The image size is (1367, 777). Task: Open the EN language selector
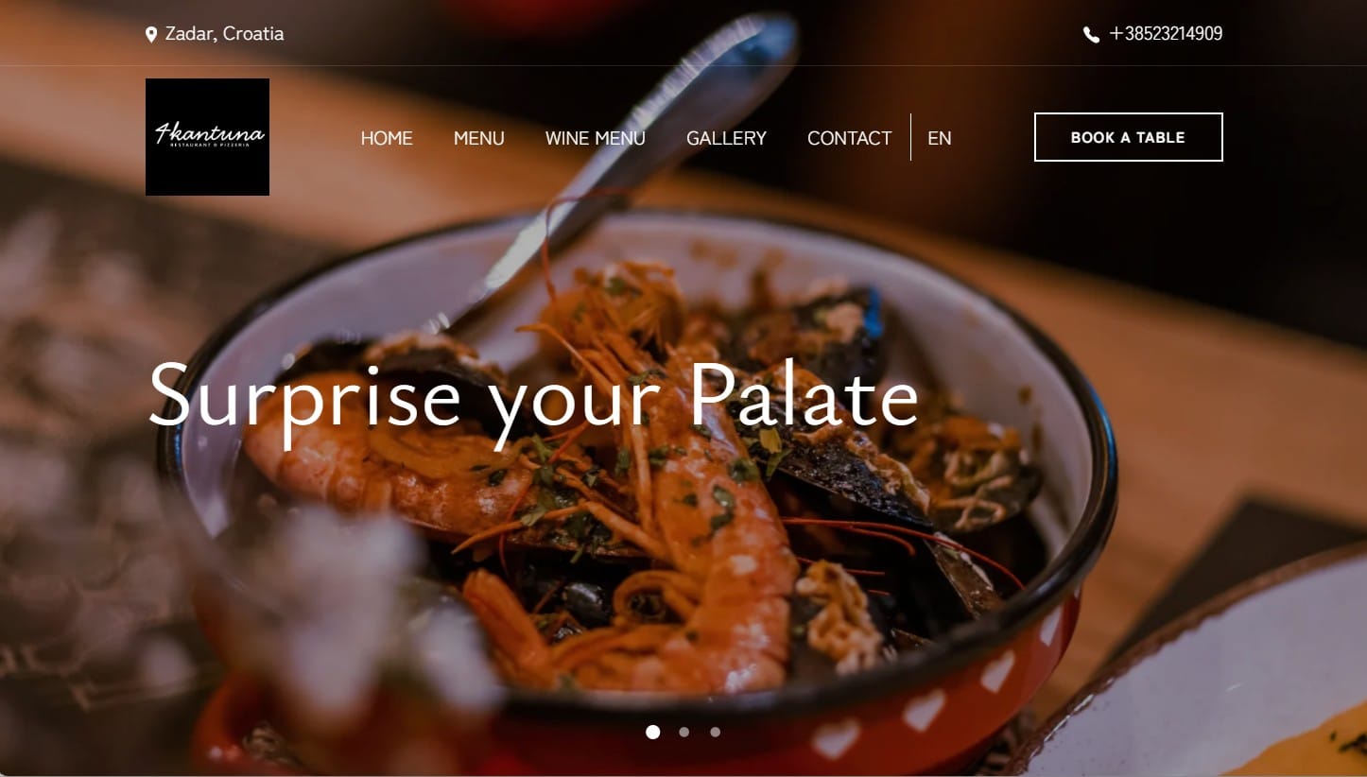point(939,138)
